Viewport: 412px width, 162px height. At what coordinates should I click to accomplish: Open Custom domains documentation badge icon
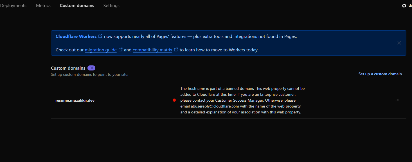click(x=91, y=68)
